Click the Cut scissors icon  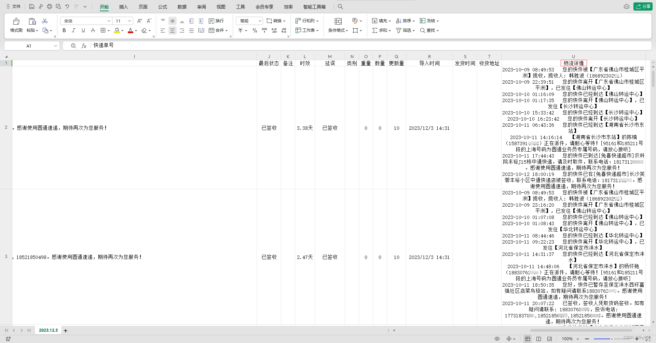coord(45,21)
